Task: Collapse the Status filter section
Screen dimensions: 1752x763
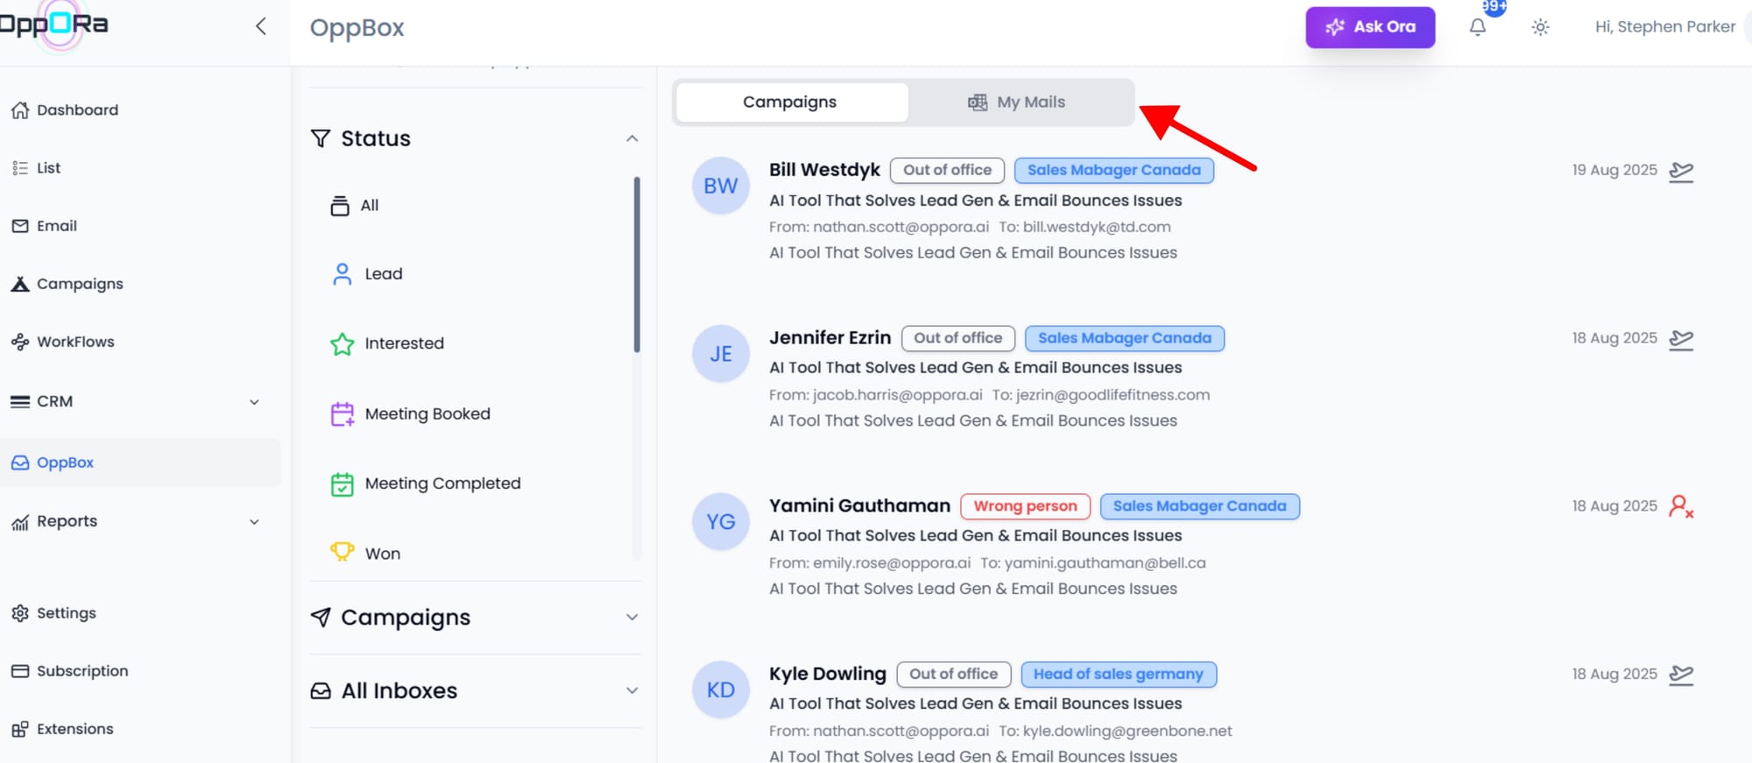Action: 632,138
